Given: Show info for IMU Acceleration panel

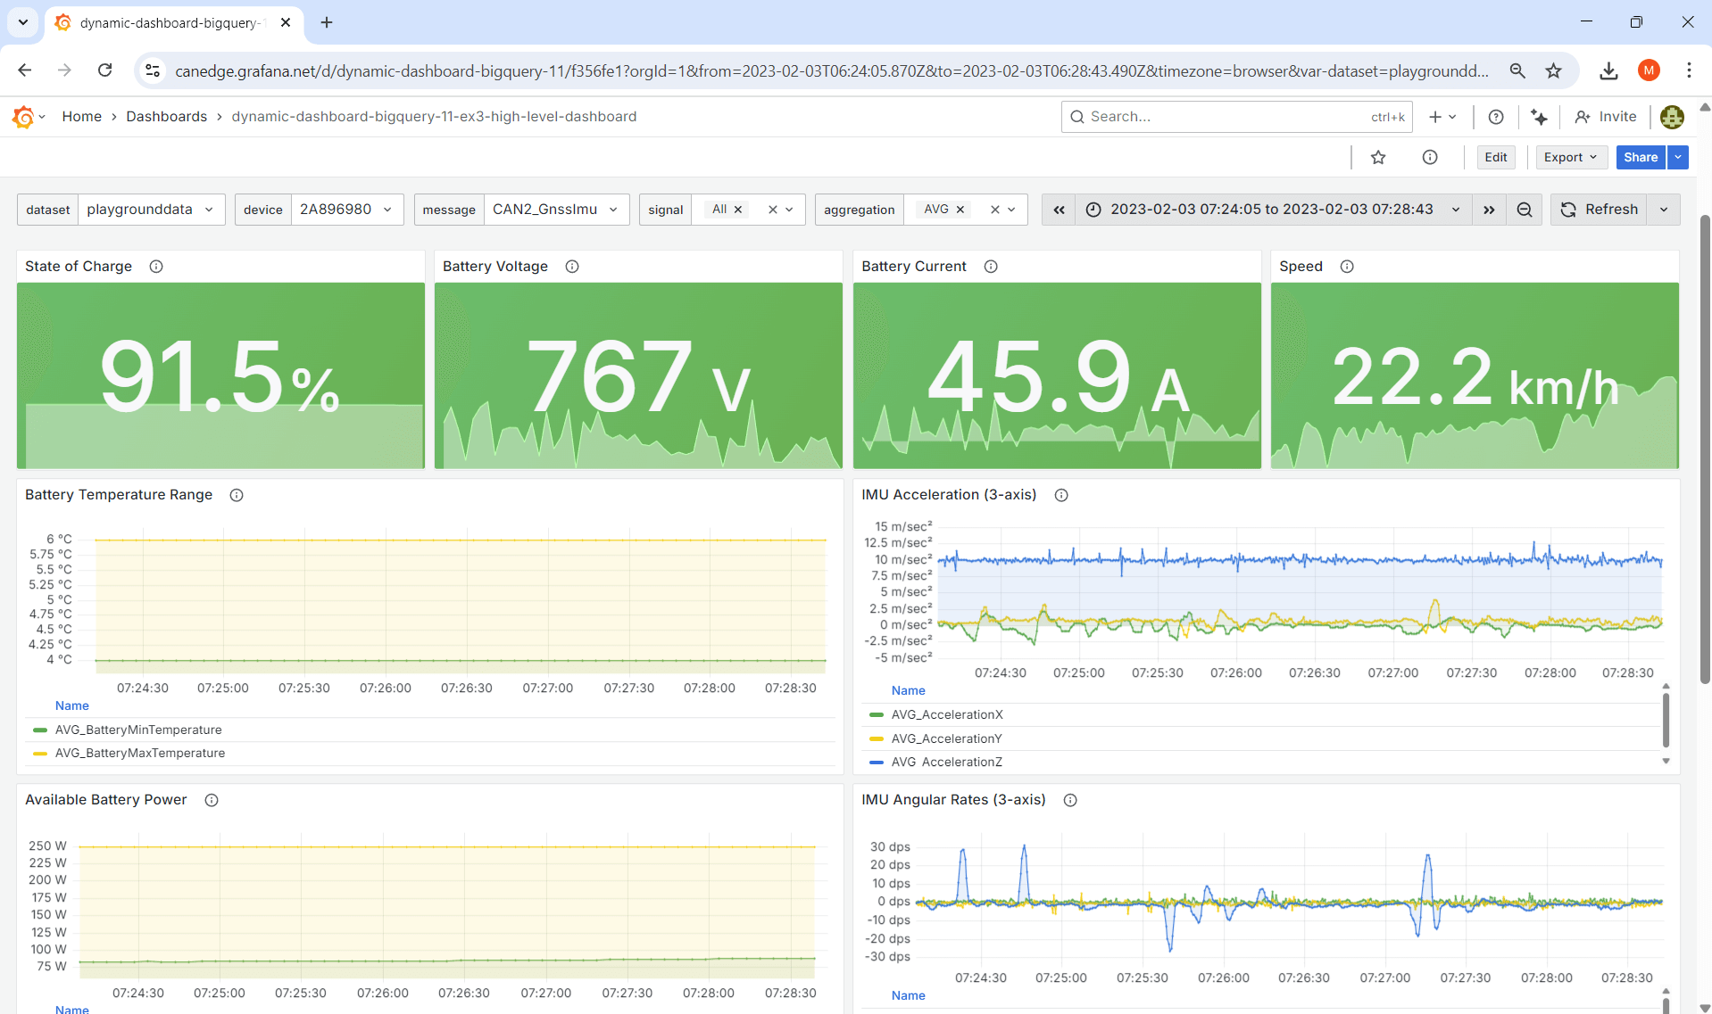Looking at the screenshot, I should point(1061,495).
